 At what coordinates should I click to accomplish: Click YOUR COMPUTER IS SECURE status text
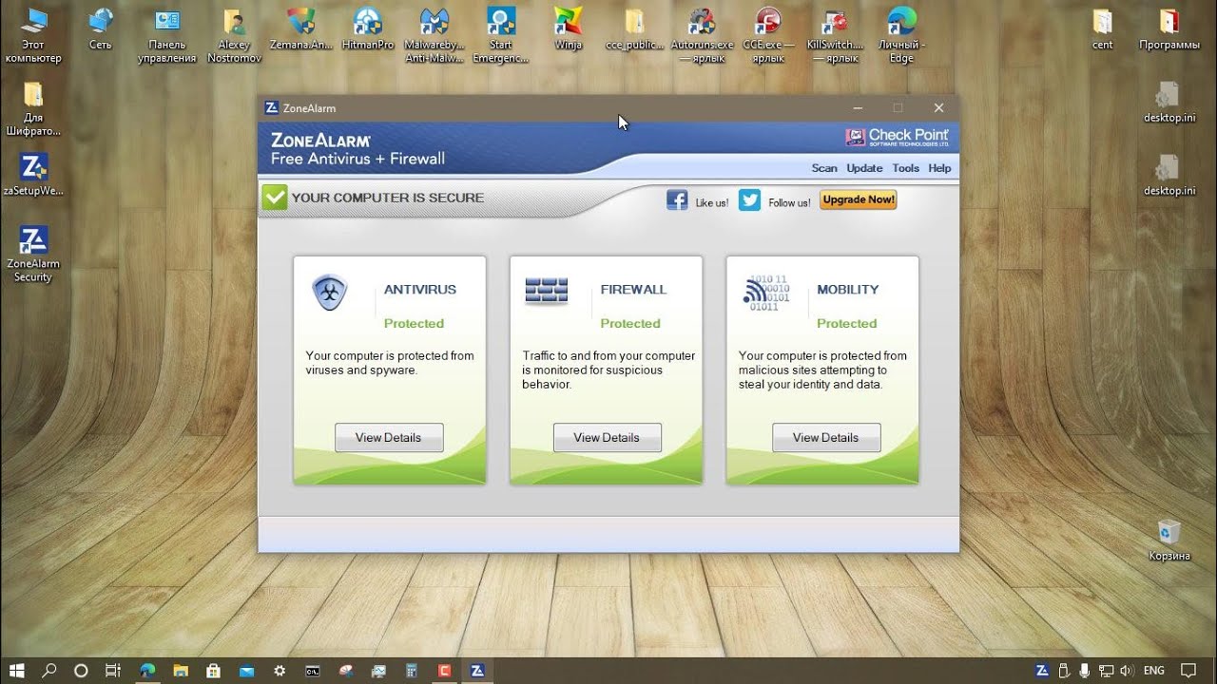point(388,198)
